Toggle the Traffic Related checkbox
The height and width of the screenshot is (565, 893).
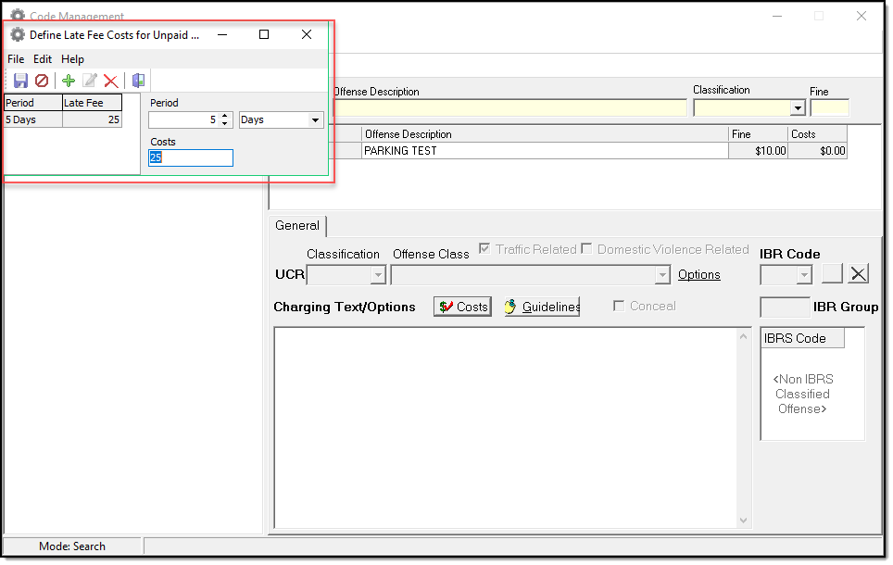click(x=484, y=249)
